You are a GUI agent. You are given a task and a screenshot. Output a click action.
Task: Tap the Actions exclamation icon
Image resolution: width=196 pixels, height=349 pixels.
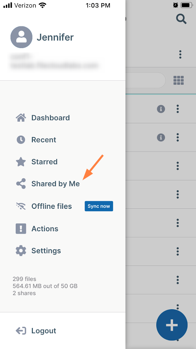point(21,228)
